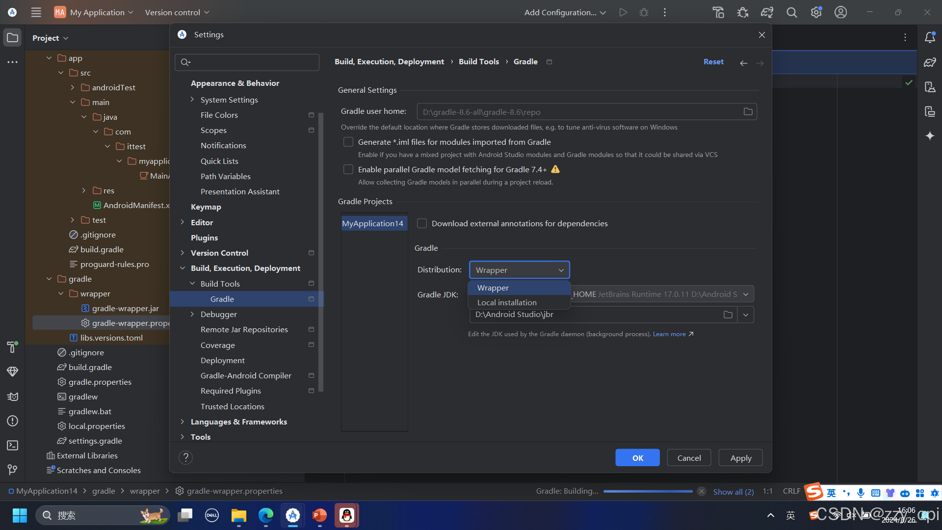Apply the settings changes
The image size is (942, 530).
(x=740, y=457)
